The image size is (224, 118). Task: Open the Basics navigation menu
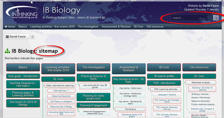(x=23, y=26)
